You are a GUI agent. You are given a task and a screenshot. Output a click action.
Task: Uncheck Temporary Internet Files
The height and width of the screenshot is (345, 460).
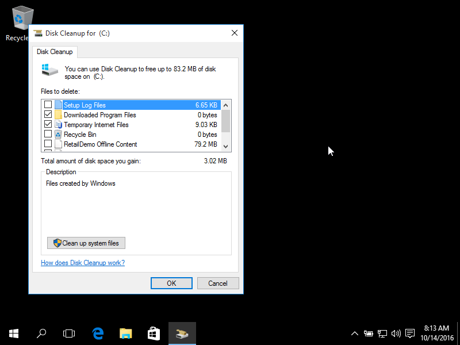[48, 124]
